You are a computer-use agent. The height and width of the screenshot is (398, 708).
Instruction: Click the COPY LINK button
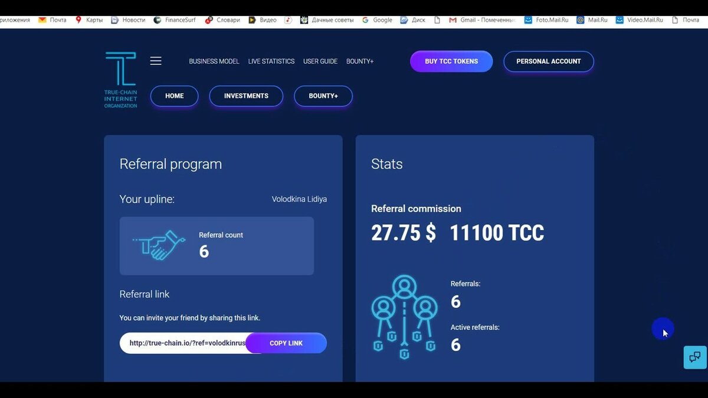tap(286, 343)
